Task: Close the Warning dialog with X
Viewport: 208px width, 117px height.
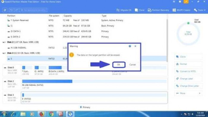Action: (x=135, y=46)
